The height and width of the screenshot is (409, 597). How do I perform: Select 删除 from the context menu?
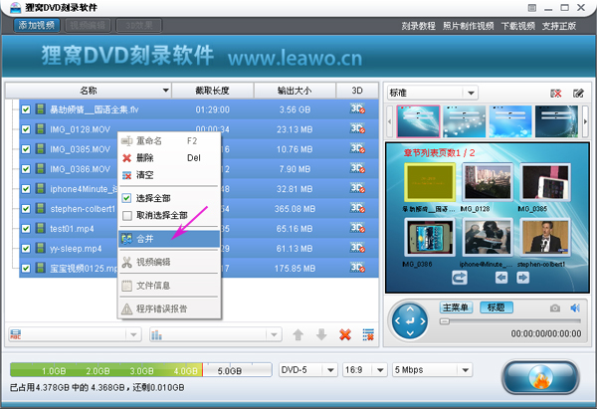tap(169, 158)
